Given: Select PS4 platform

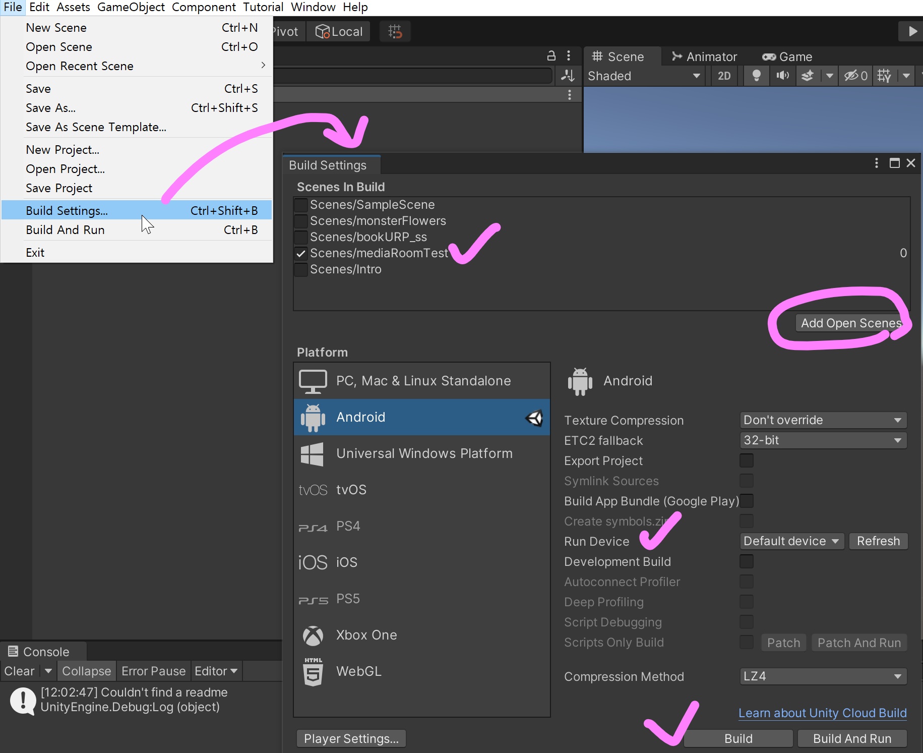Looking at the screenshot, I should pos(421,526).
